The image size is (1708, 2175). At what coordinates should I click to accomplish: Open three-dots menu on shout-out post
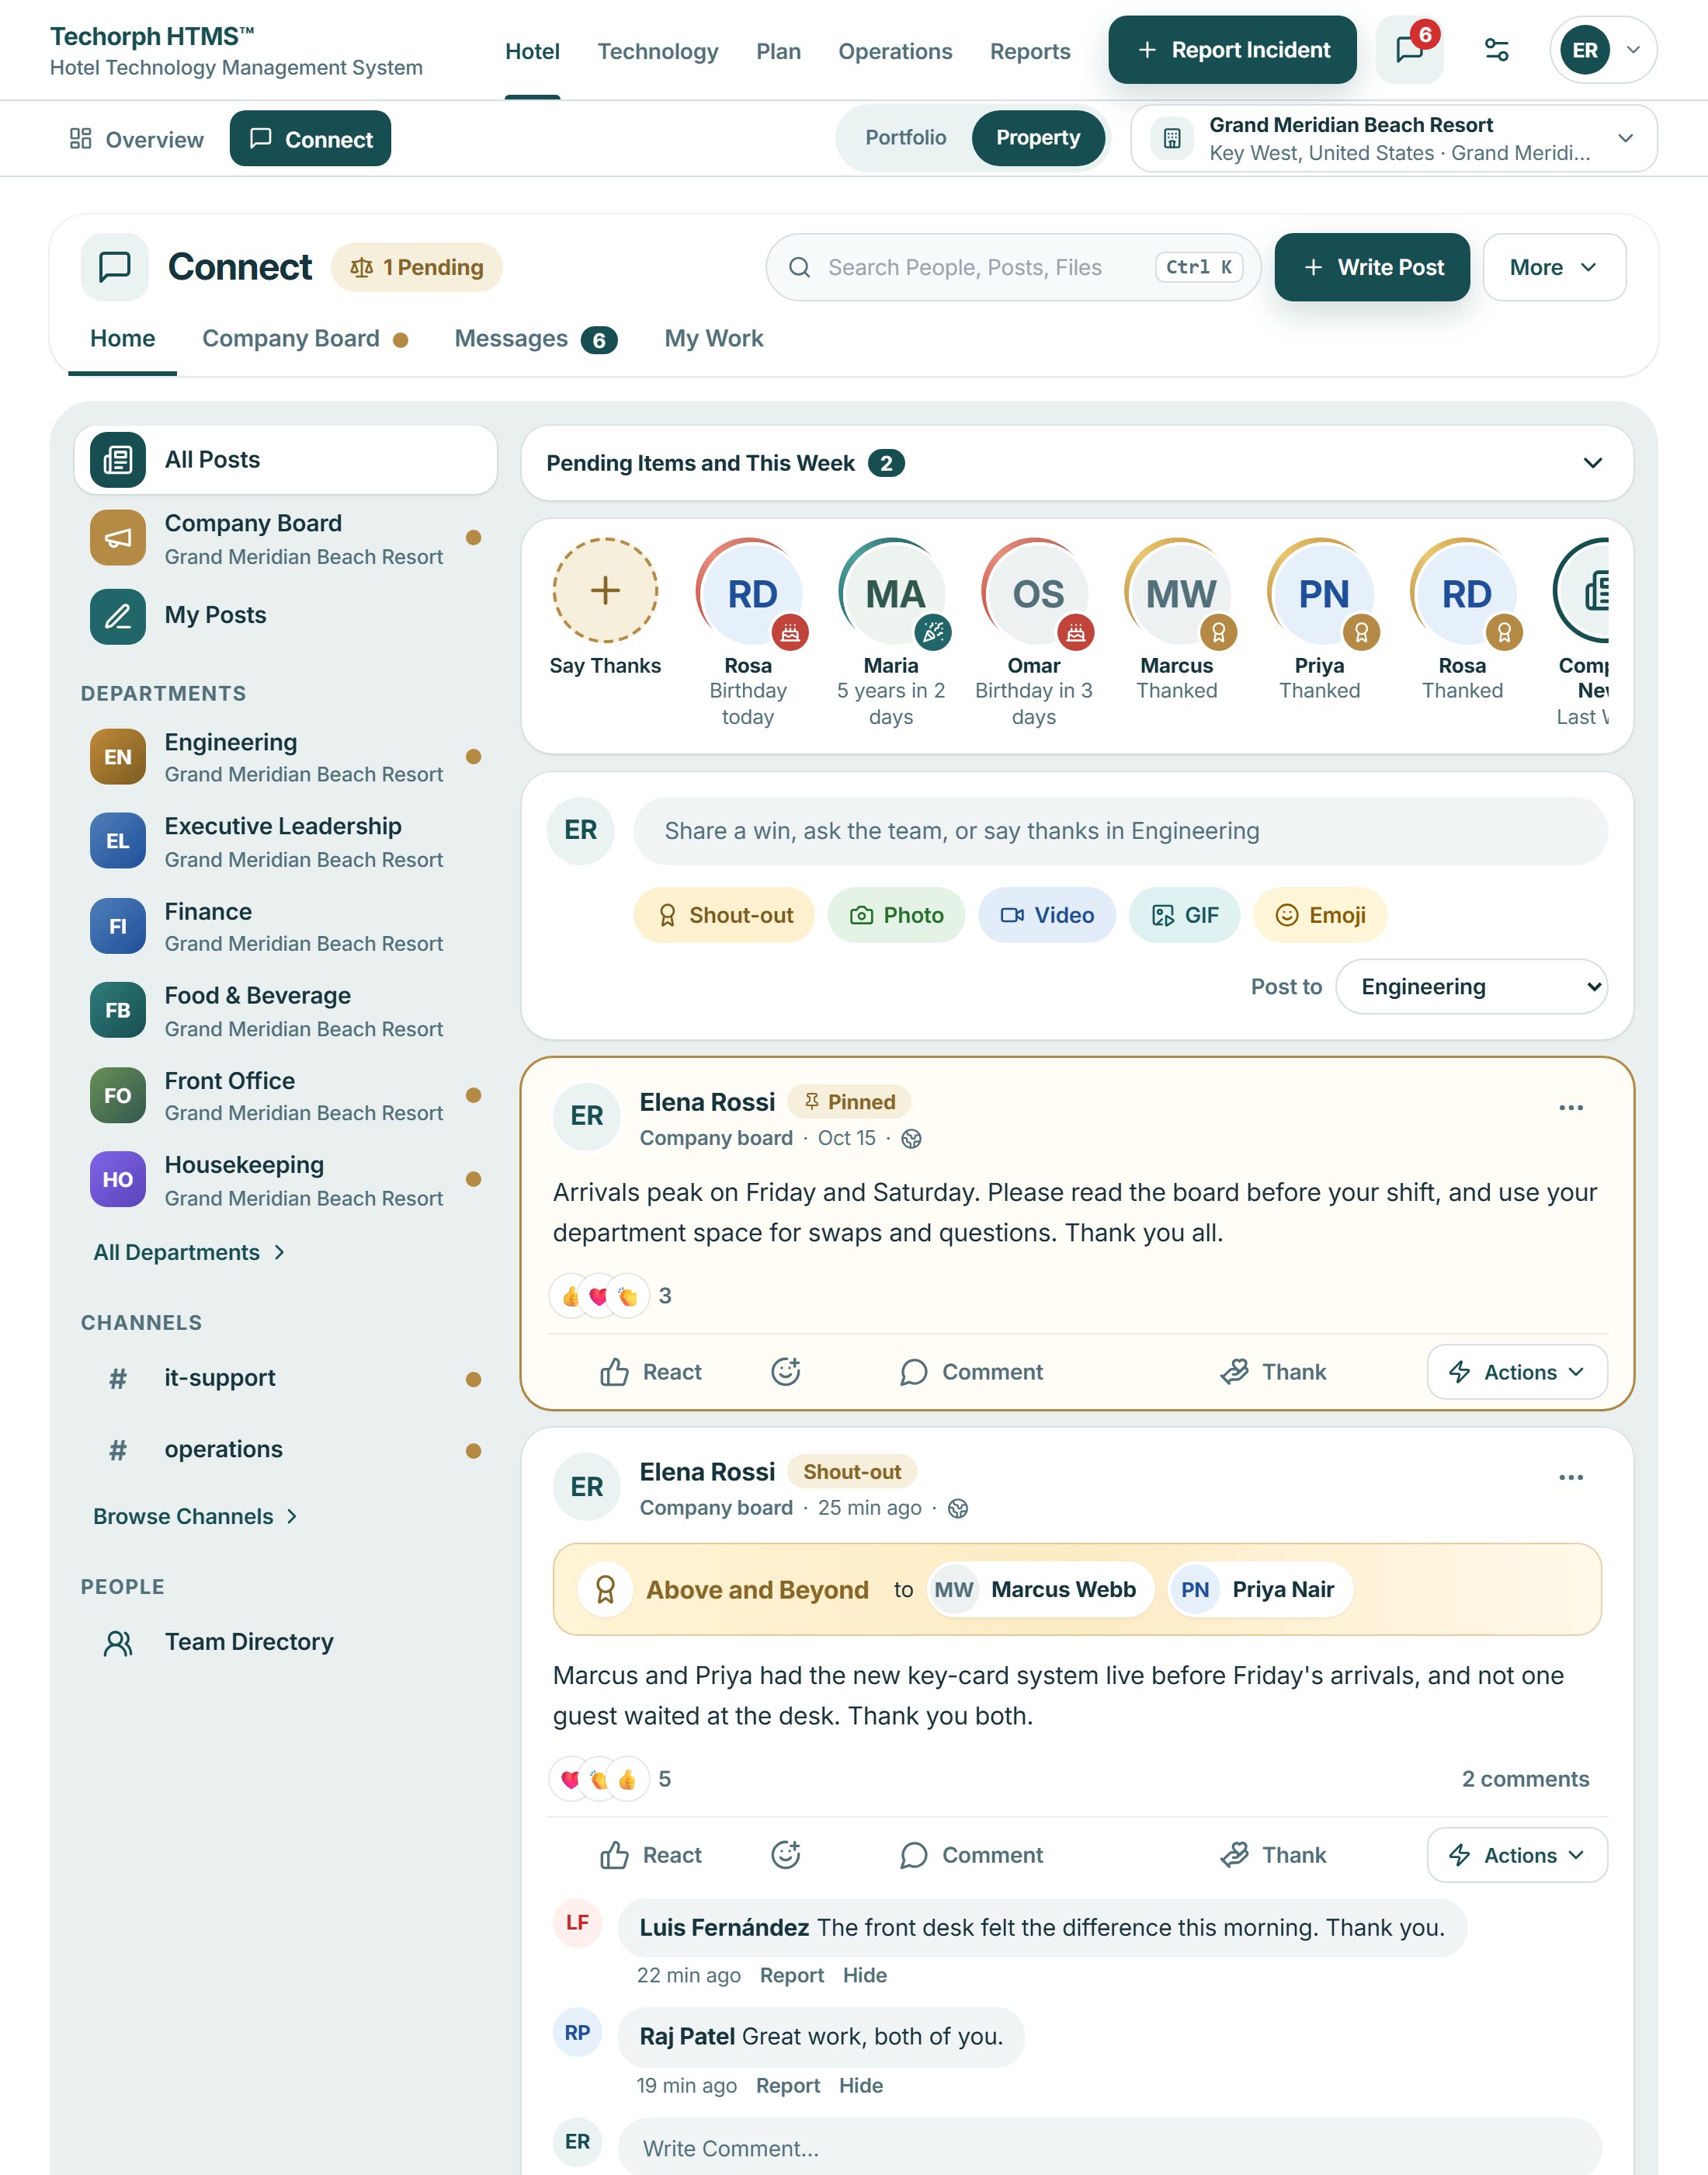pyautogui.click(x=1571, y=1477)
